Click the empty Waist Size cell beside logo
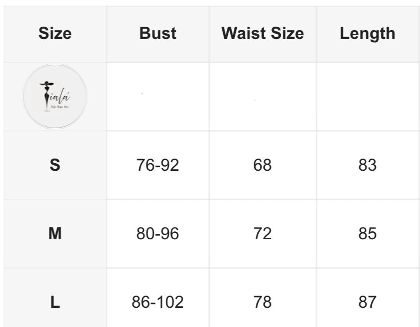The image size is (420, 327). (263, 97)
